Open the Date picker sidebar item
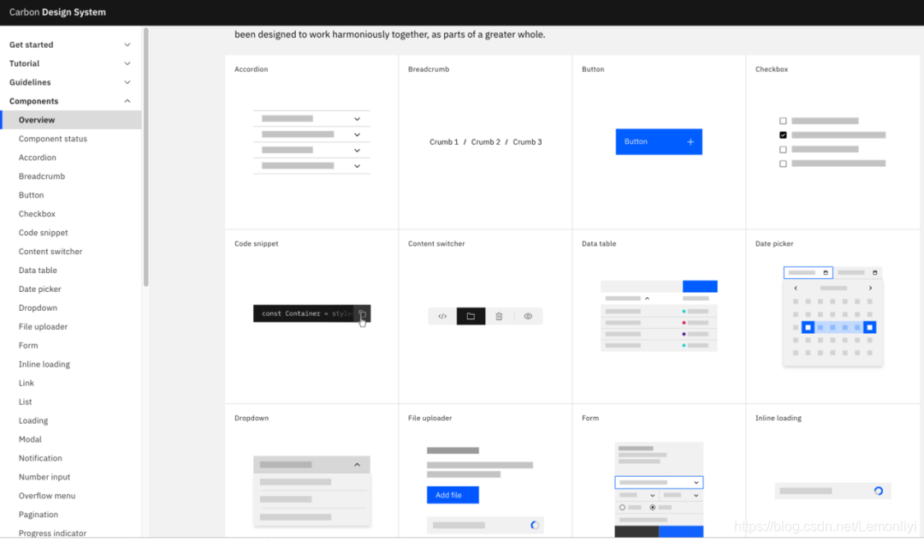924x542 pixels. 39,289
